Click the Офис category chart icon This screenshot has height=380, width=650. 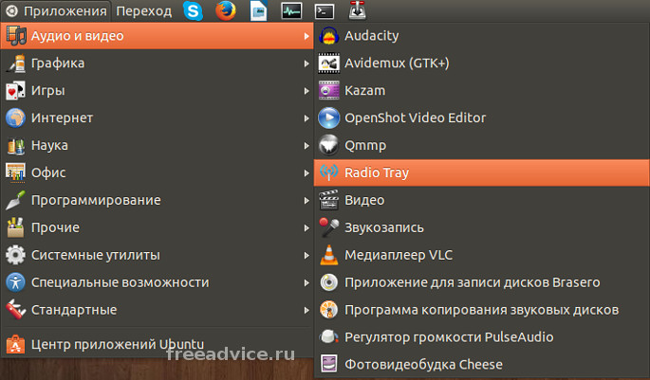click(16, 172)
